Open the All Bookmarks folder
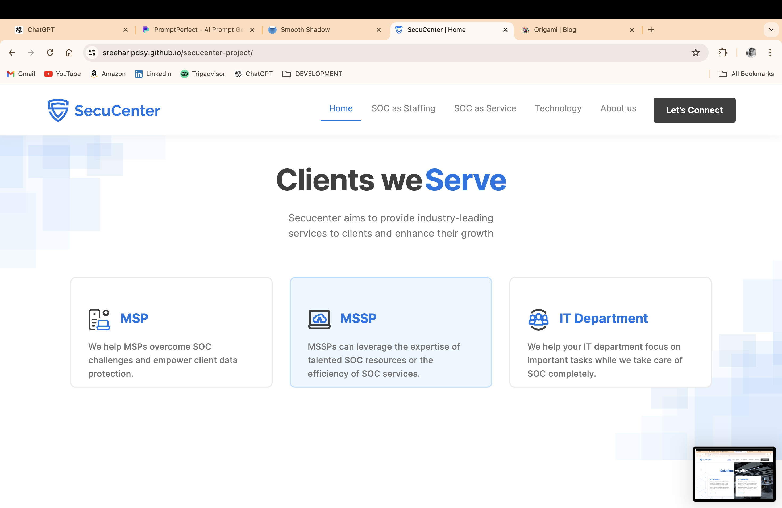Screen dimensions: 782x508 (x=746, y=74)
